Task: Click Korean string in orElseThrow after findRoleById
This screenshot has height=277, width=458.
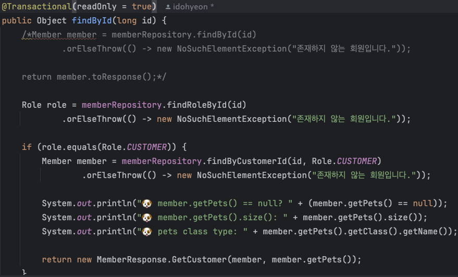Action: [344, 119]
